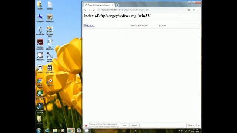The width and height of the screenshot is (237, 133).
Task: Switch to Chrome in the taskbar
Action: 71,130
